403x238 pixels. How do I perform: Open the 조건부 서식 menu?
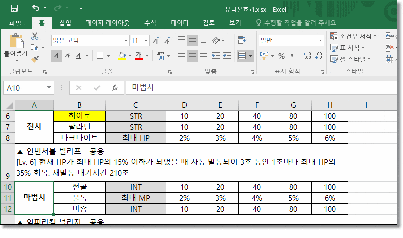coord(353,36)
